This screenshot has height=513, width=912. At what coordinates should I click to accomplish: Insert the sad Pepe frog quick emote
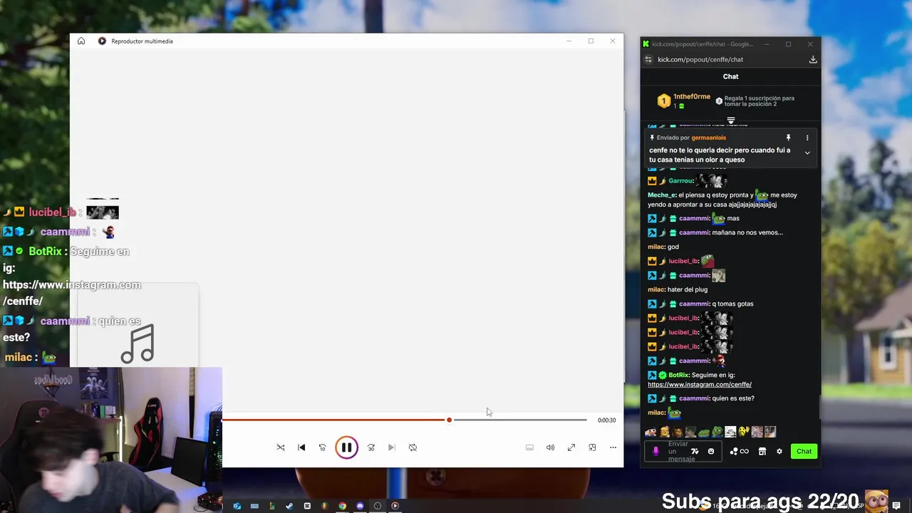717,432
